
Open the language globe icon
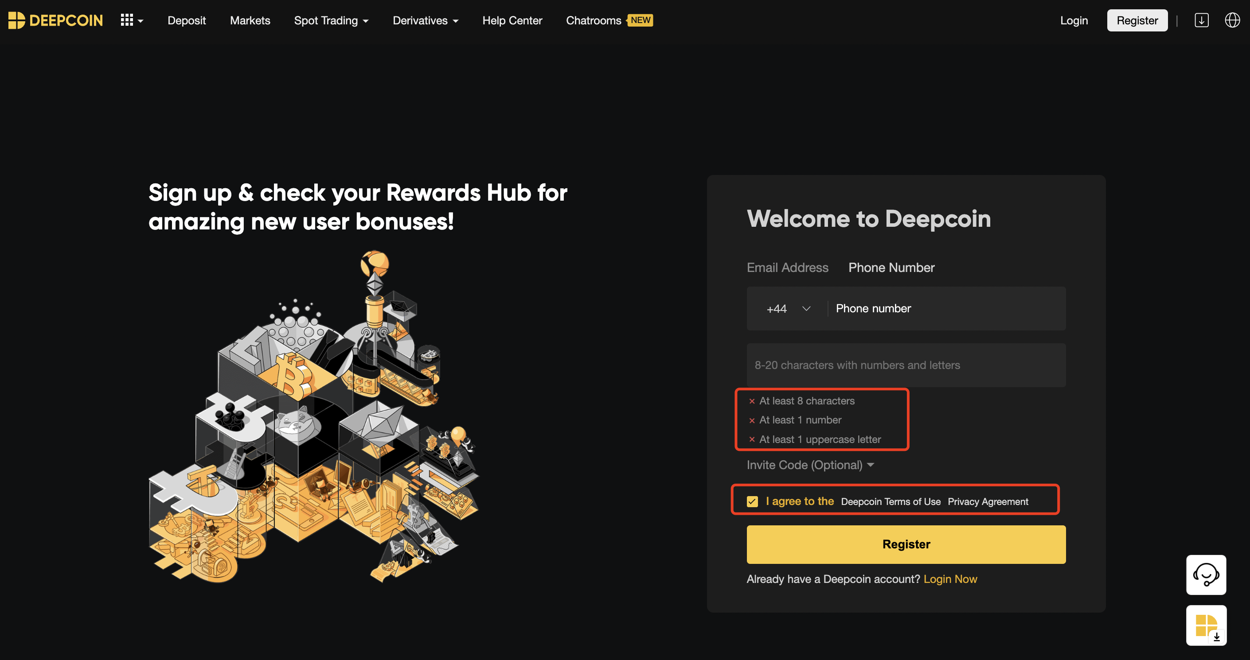click(1233, 20)
